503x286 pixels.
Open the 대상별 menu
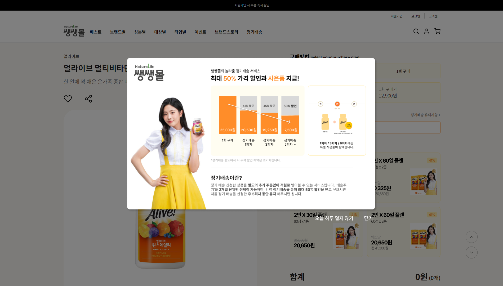pyautogui.click(x=160, y=32)
